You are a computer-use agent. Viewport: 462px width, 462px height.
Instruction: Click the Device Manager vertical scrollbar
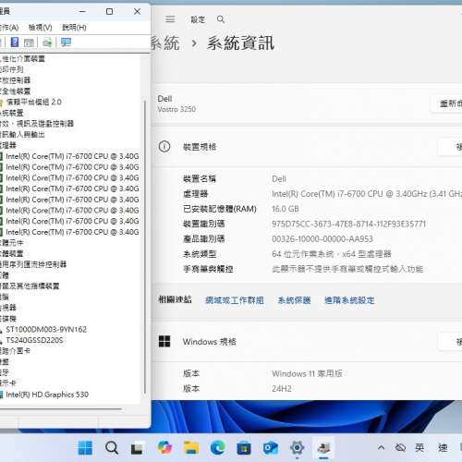pyautogui.click(x=145, y=247)
